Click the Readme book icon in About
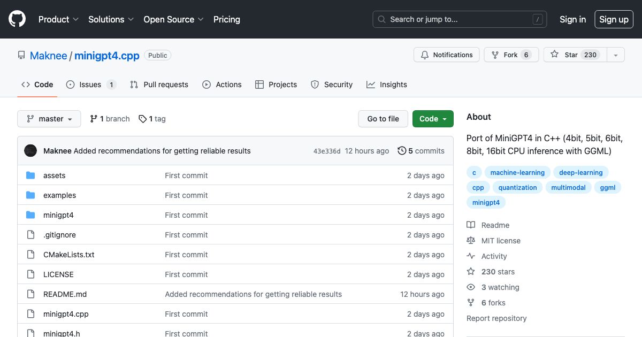This screenshot has width=642, height=337. (471, 225)
